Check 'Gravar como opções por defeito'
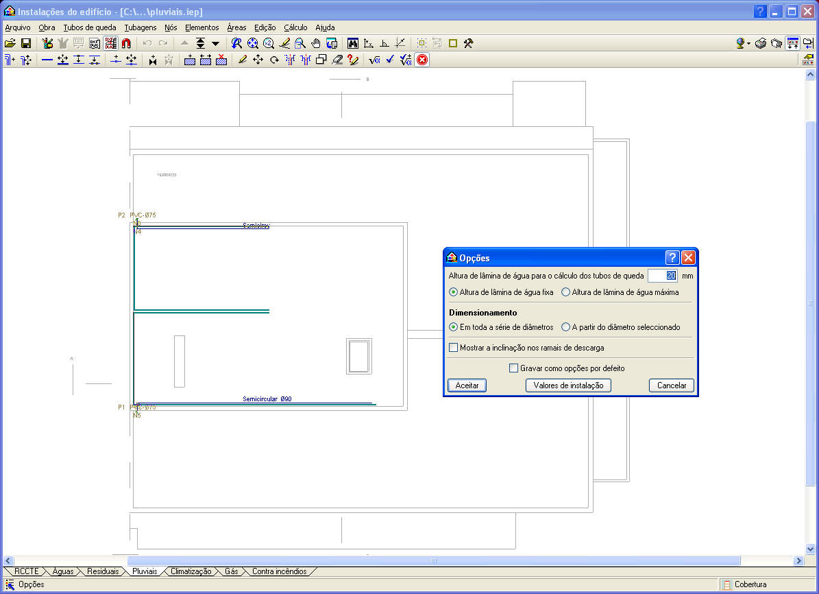The image size is (819, 594). [x=513, y=368]
